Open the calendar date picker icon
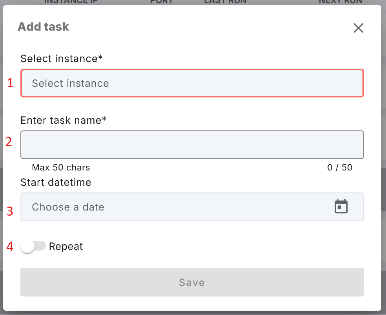This screenshot has height=315, width=386. coord(341,206)
